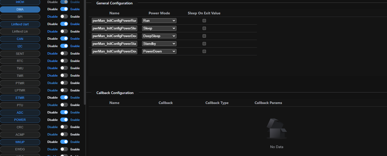
Task: Open the CAN module configuration
Action: [20, 39]
